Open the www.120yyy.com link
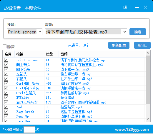Image resolution: width=153 pixels, height=134 pixels. pos(132,130)
